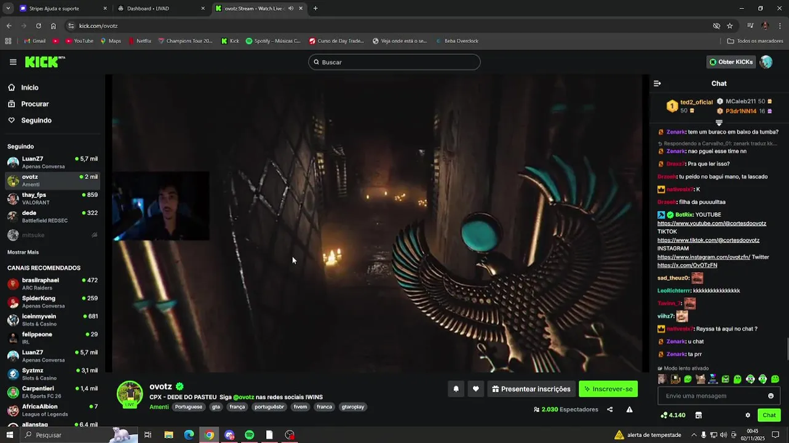
Task: Bookmark this page with star icon
Action: tap(730, 26)
